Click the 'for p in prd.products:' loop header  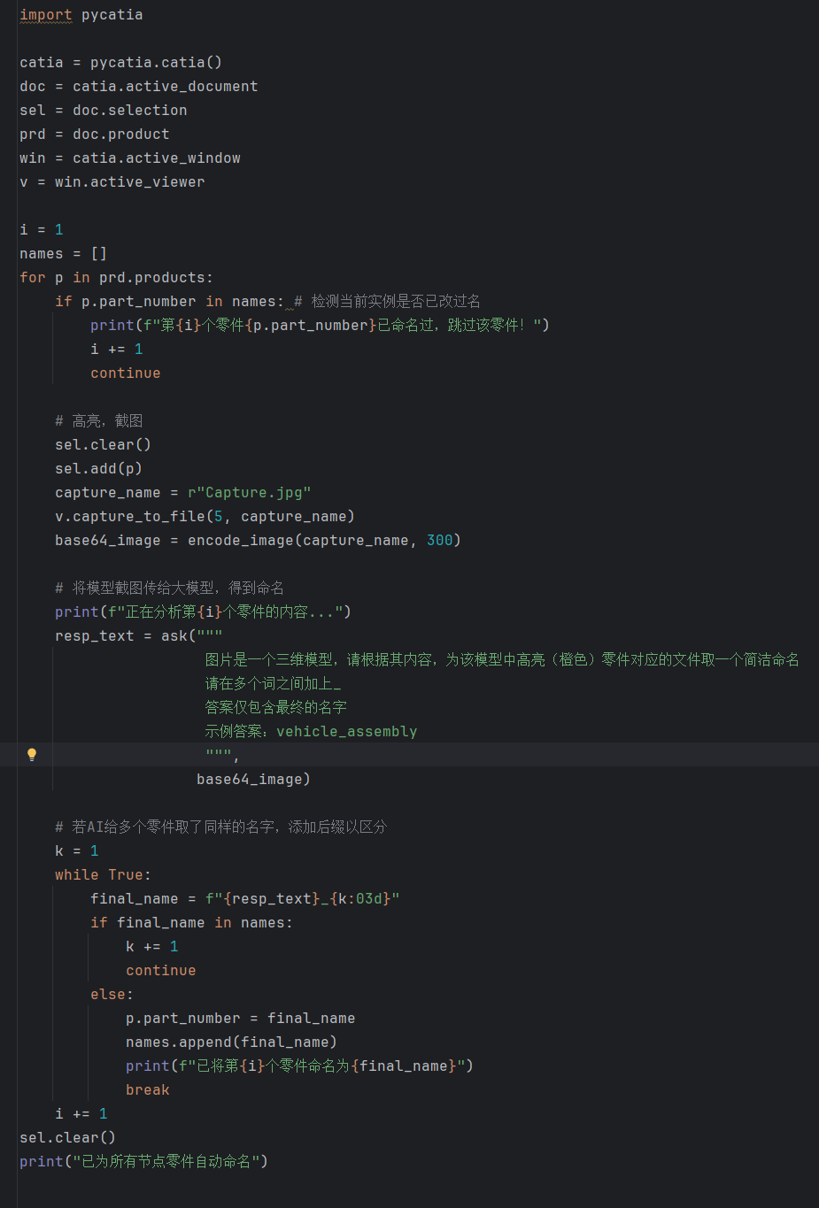(116, 278)
